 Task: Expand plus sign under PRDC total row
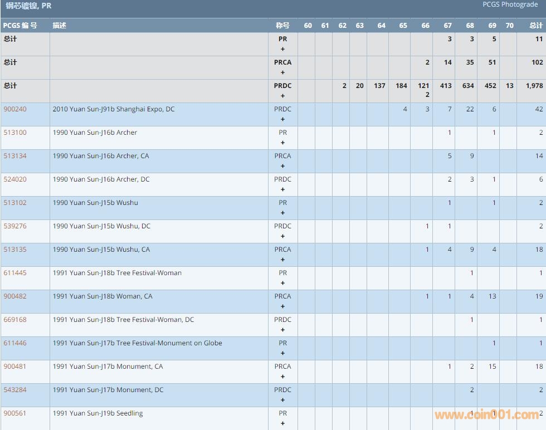282,96
